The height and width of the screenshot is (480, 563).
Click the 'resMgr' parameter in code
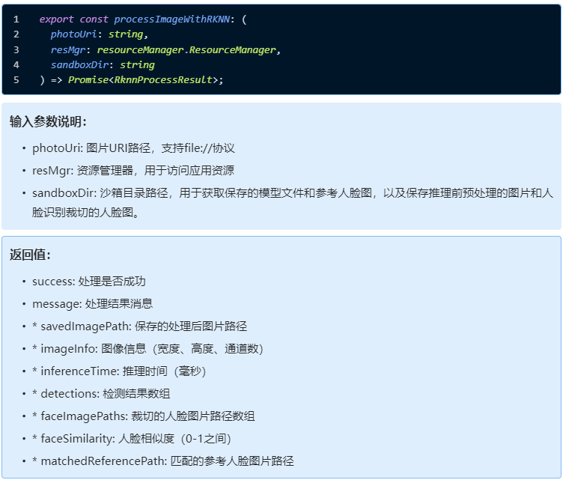click(68, 50)
